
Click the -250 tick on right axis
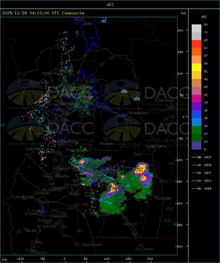point(180,225)
